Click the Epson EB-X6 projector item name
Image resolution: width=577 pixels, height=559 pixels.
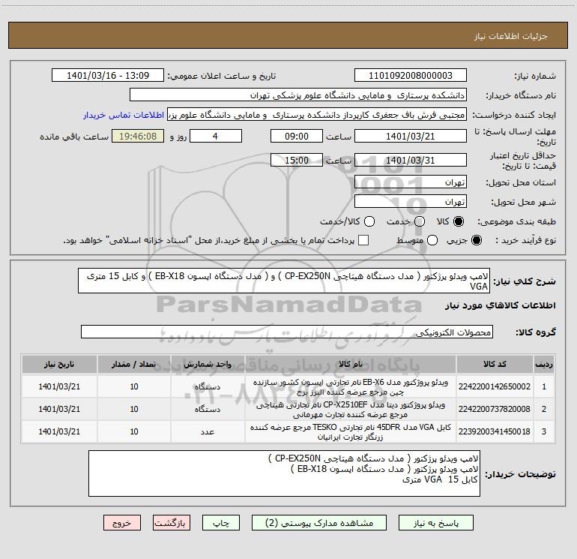pyautogui.click(x=351, y=387)
